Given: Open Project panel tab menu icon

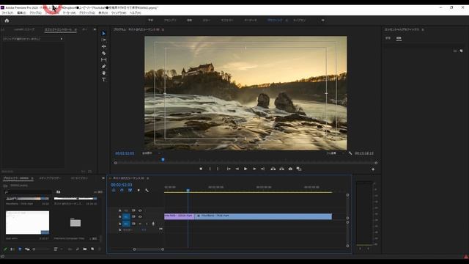Looking at the screenshot, I should coord(32,178).
